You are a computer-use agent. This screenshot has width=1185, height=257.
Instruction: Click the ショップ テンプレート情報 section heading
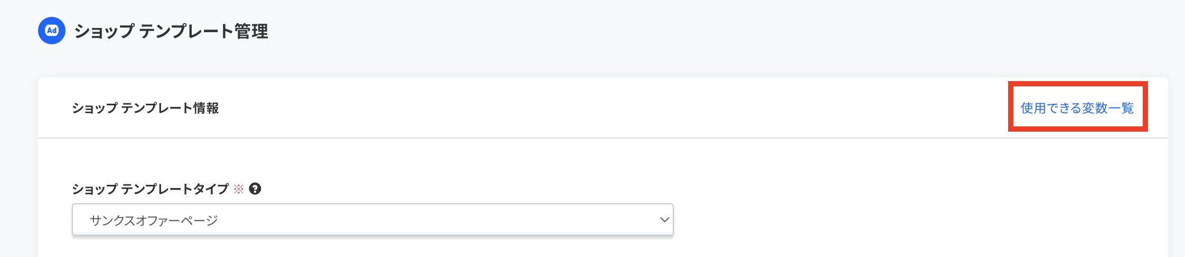coord(145,108)
